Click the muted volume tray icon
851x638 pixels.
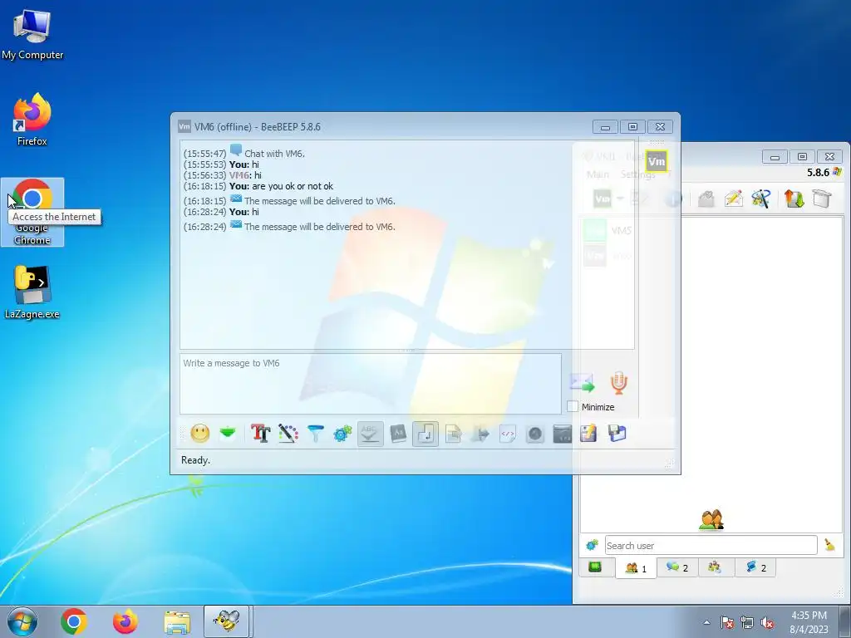pos(767,622)
